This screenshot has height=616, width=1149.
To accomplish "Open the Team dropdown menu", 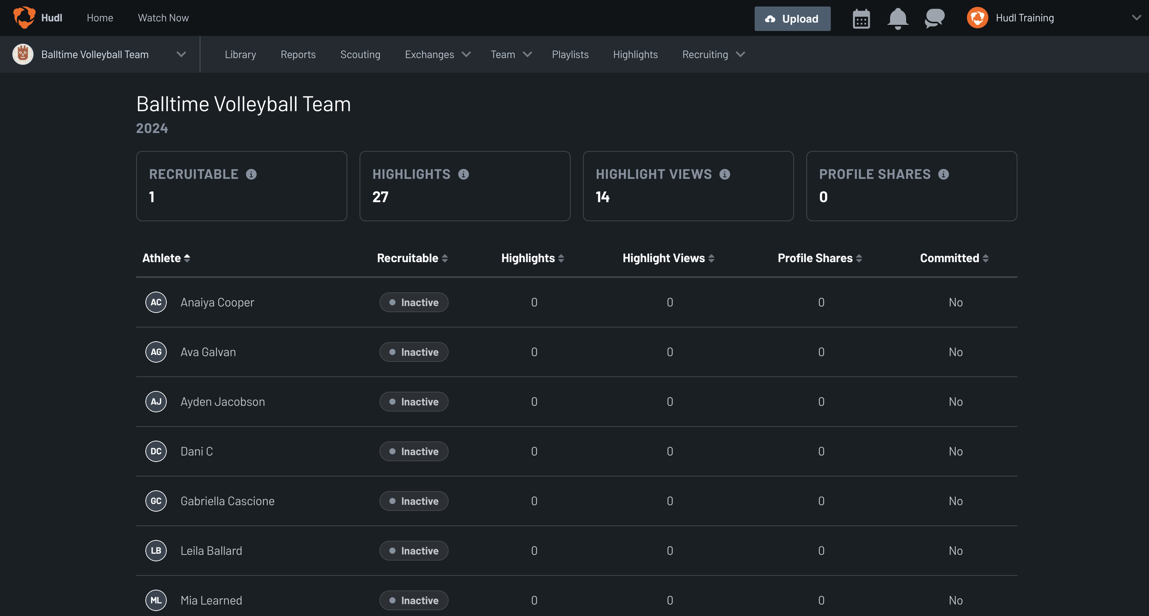I will (511, 54).
